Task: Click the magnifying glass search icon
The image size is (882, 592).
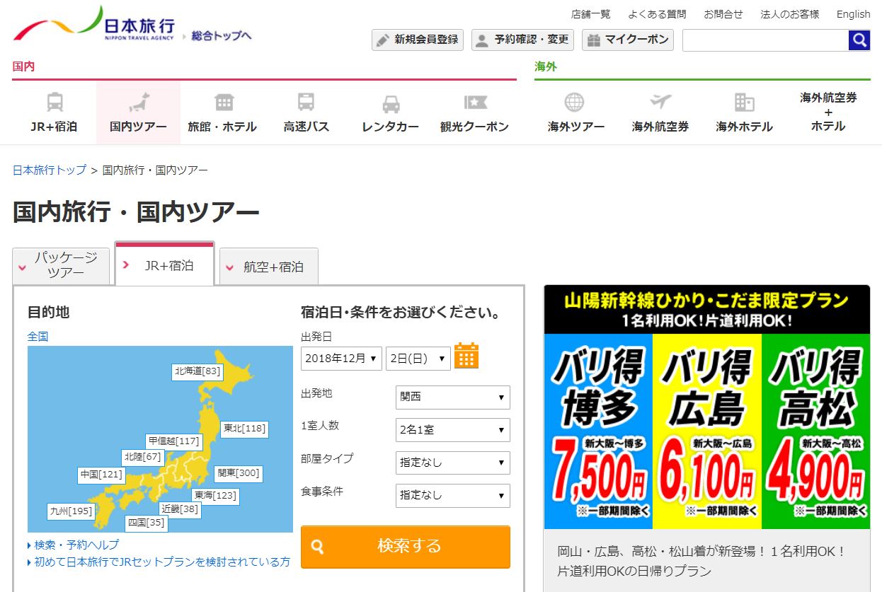Action: [x=858, y=40]
